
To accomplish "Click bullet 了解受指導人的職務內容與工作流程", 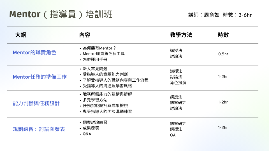I will pyautogui.click(x=115, y=80).
